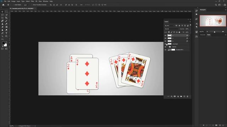The height and width of the screenshot is (127, 227).
Task: Open the Kind filter dropdown
Action: click(170, 26)
